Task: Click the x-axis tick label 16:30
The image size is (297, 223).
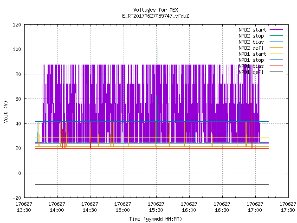Action: point(222,210)
